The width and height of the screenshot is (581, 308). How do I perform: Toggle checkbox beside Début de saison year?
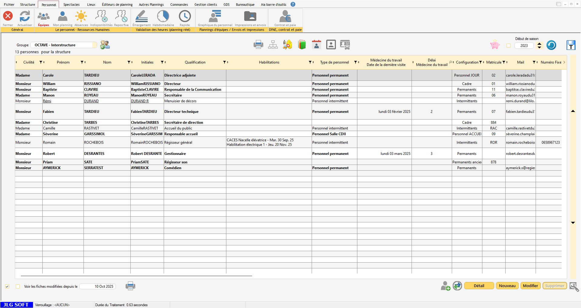[x=508, y=46]
